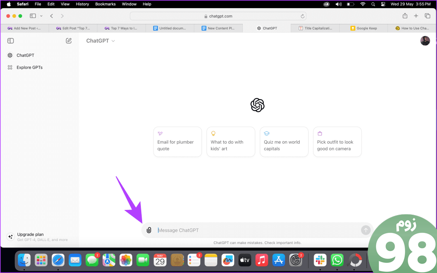The image size is (437, 273).
Task: Choose 'Quiz me on world capitals' card
Action: [x=284, y=142]
